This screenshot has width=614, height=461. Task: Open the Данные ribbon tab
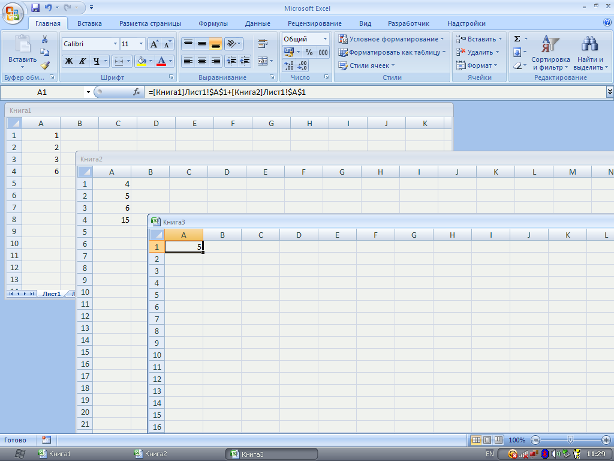click(258, 23)
